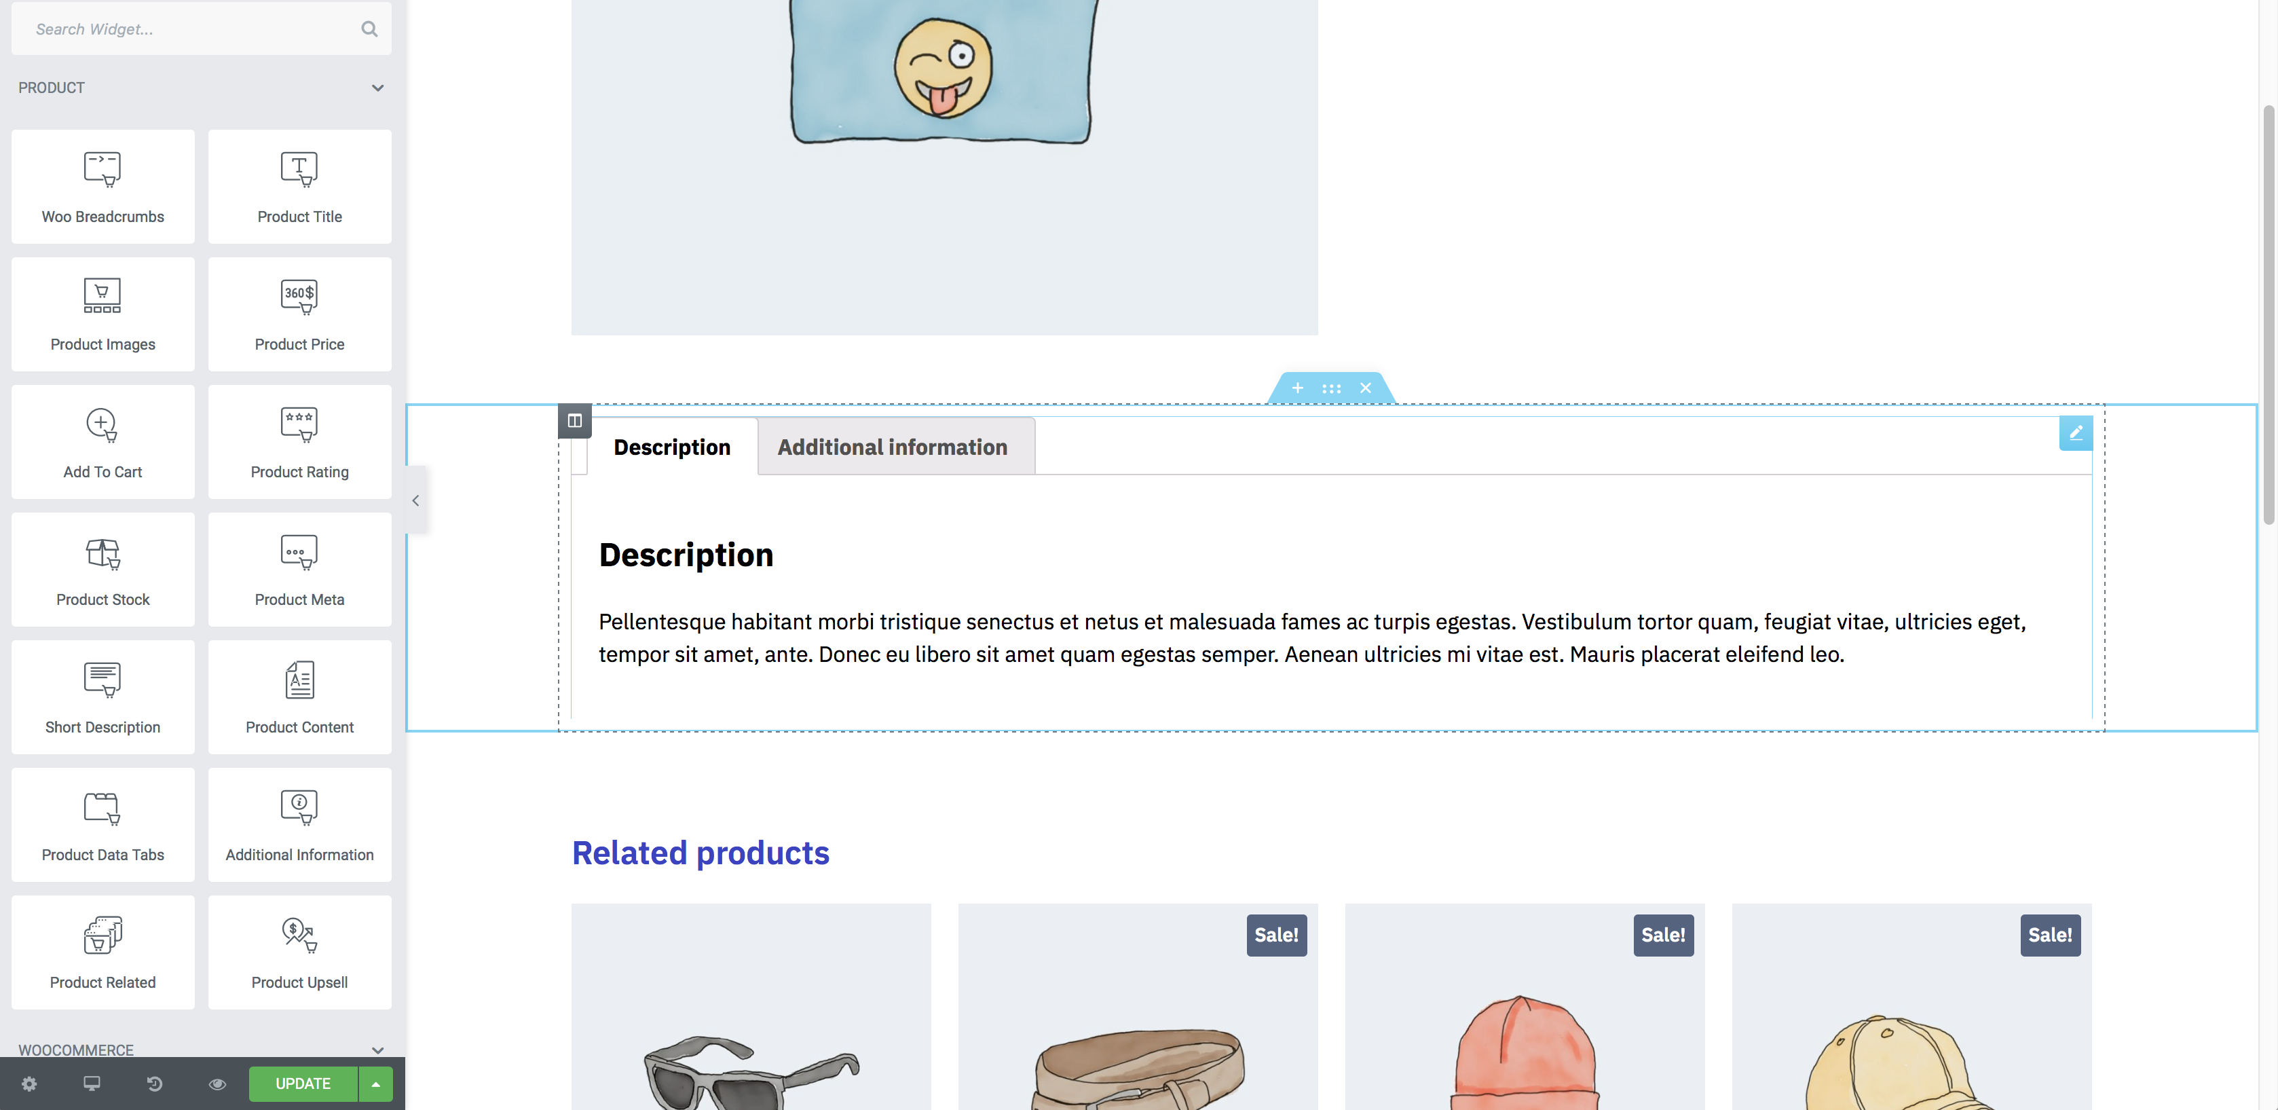Collapse the PRODUCT category chevron
The height and width of the screenshot is (1110, 2278).
(377, 88)
